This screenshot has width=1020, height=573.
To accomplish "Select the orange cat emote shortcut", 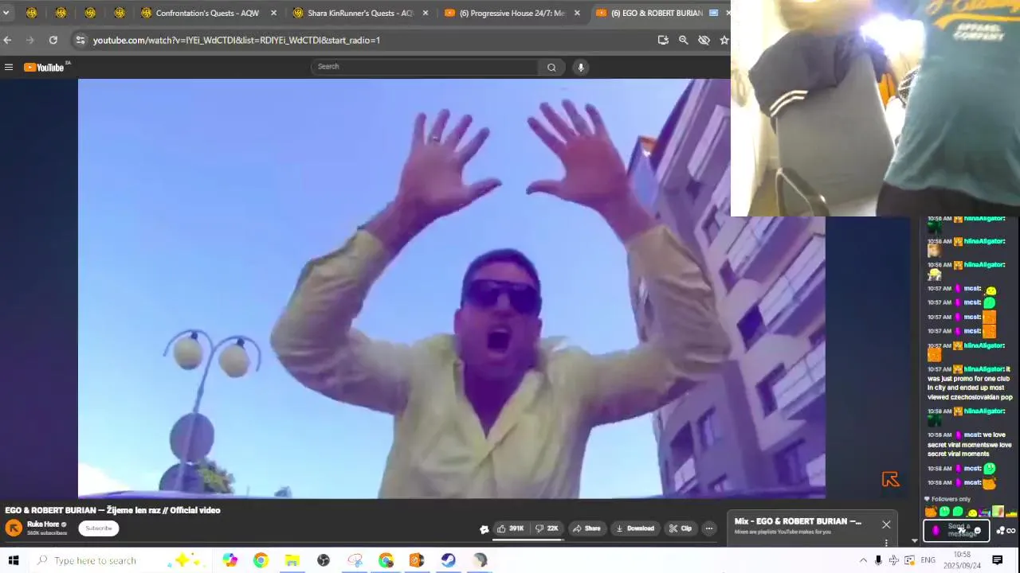I will [931, 512].
